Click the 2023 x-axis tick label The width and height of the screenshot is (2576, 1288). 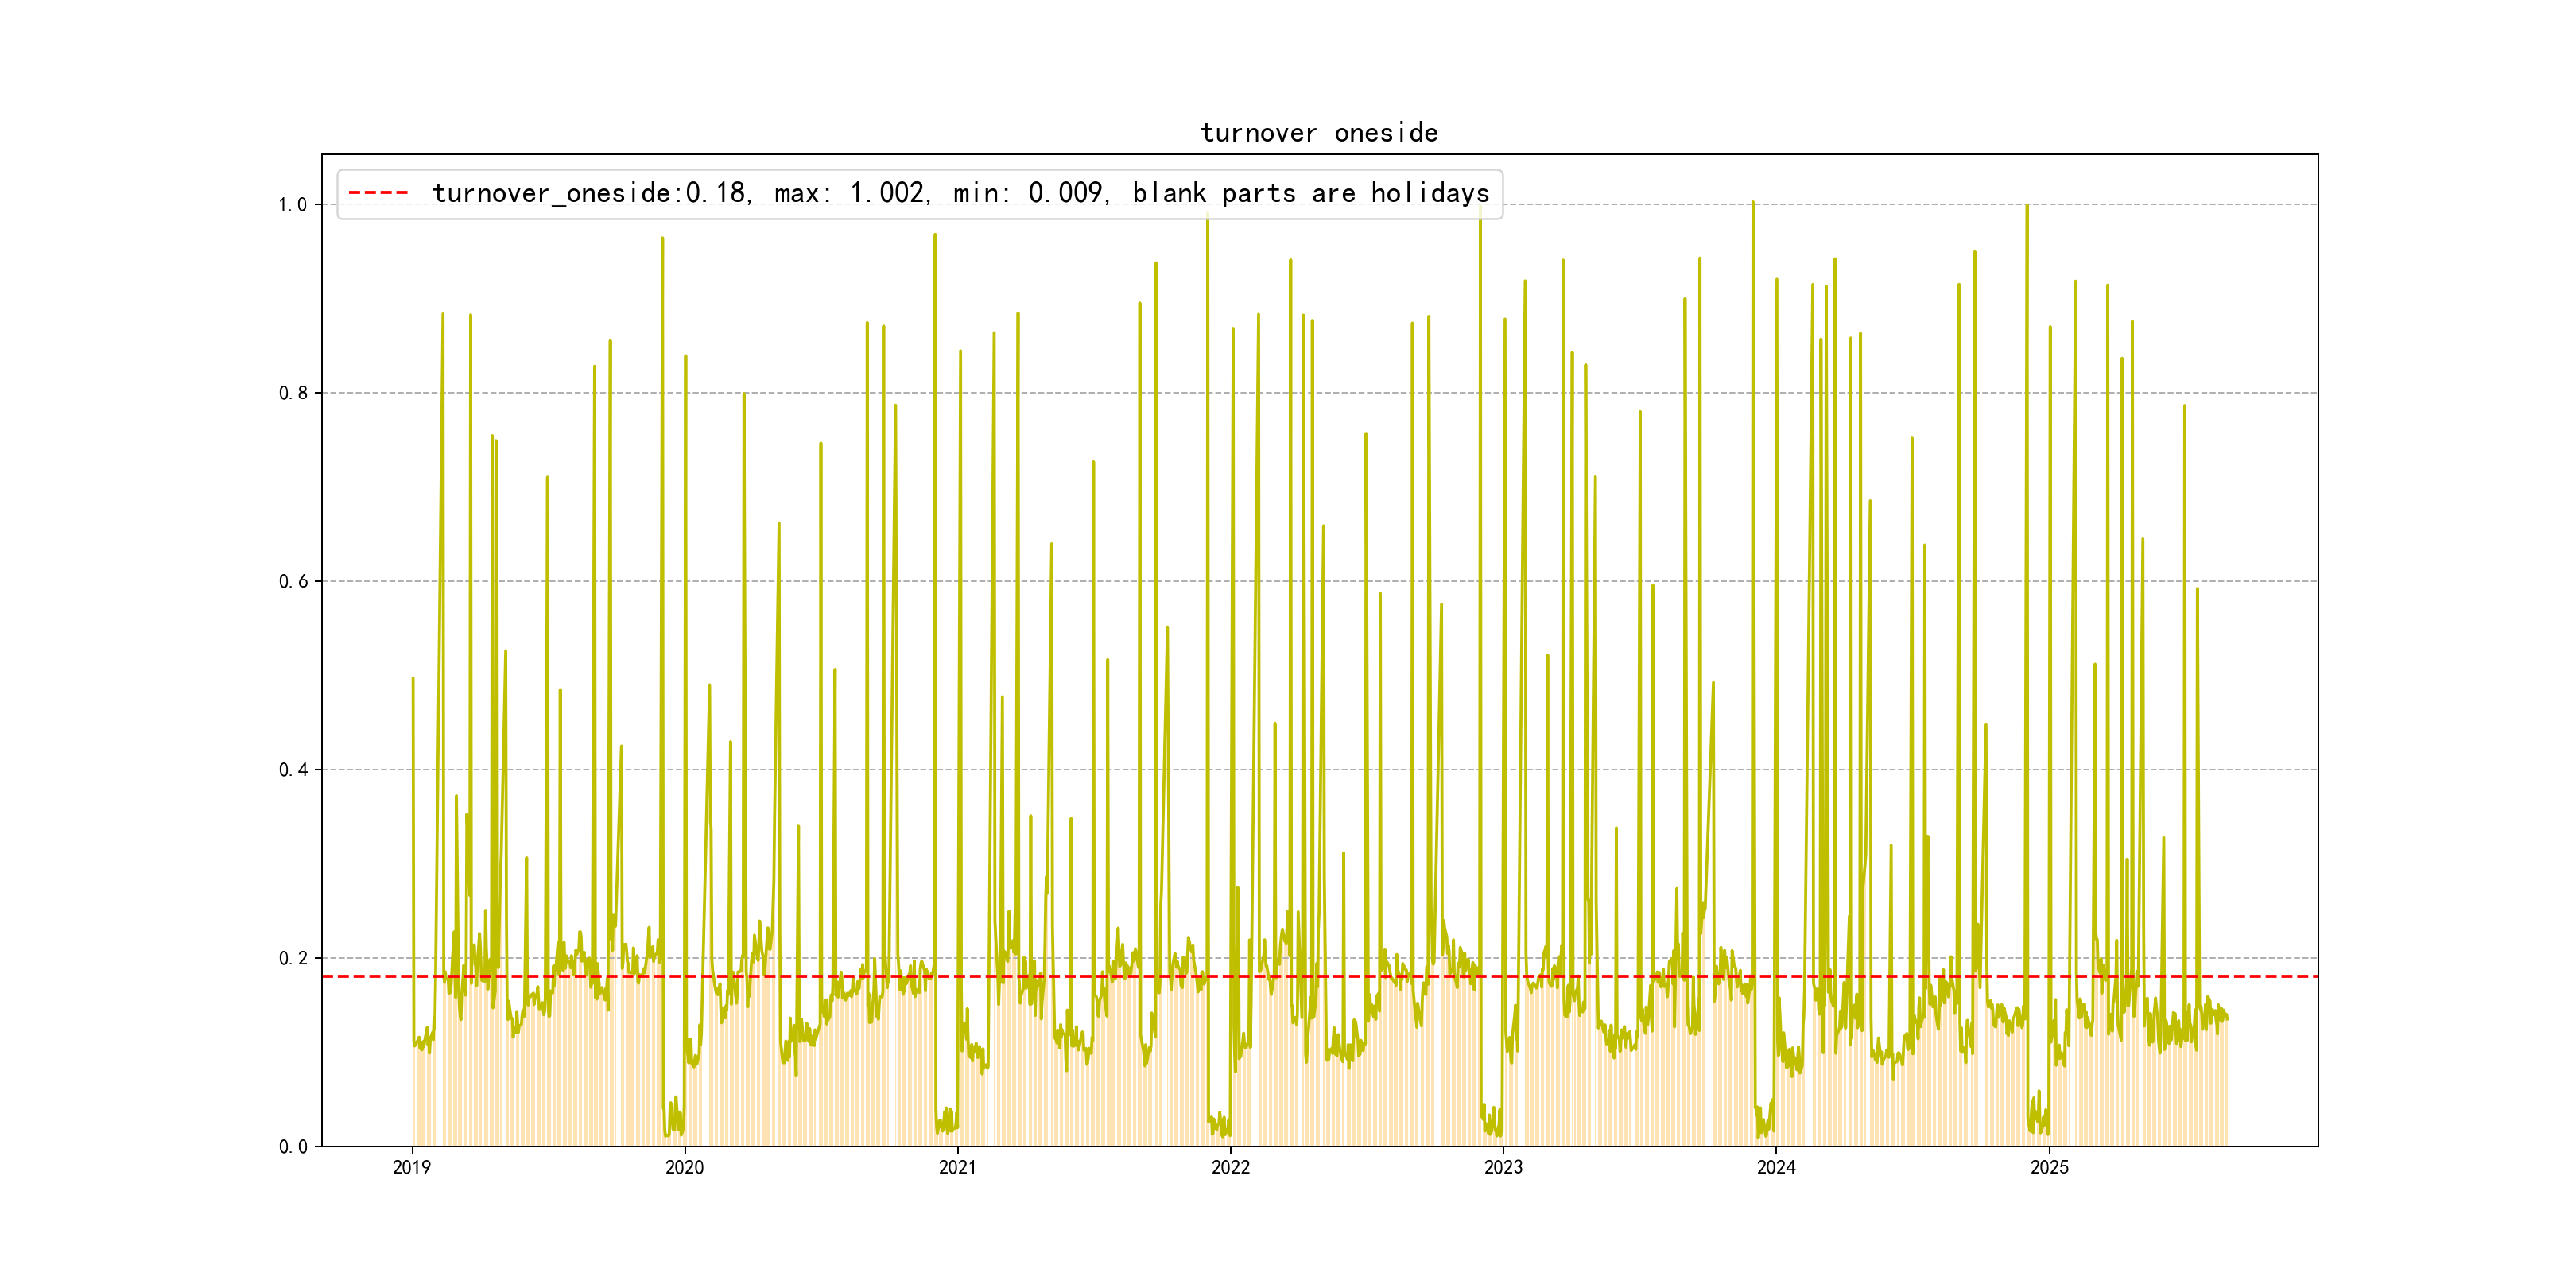point(1503,1167)
